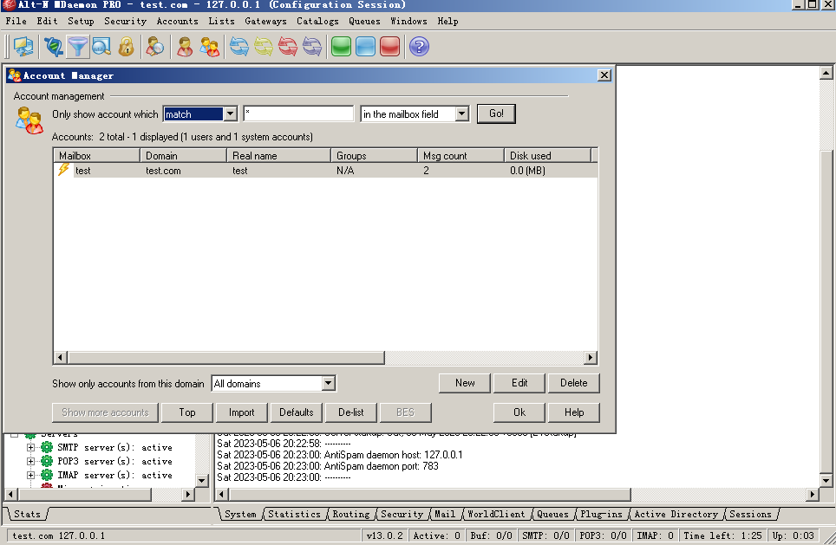This screenshot has width=836, height=545.
Task: Click the Help button in Account Manager
Action: [574, 412]
